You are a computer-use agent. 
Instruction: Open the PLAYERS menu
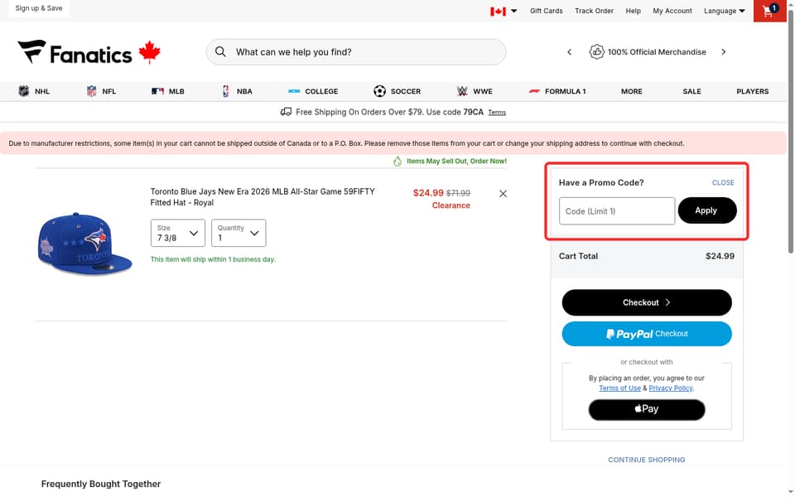(753, 91)
